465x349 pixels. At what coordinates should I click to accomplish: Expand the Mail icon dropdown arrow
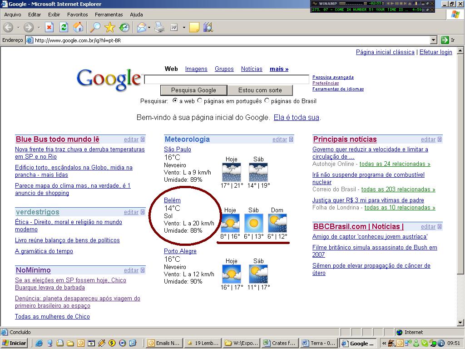pyautogui.click(x=149, y=28)
